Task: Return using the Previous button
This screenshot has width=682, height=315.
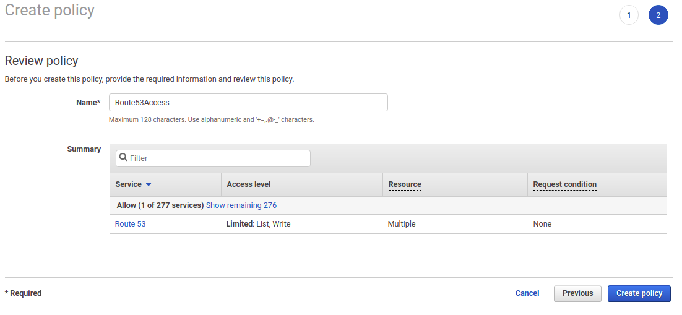Action: pos(577,293)
